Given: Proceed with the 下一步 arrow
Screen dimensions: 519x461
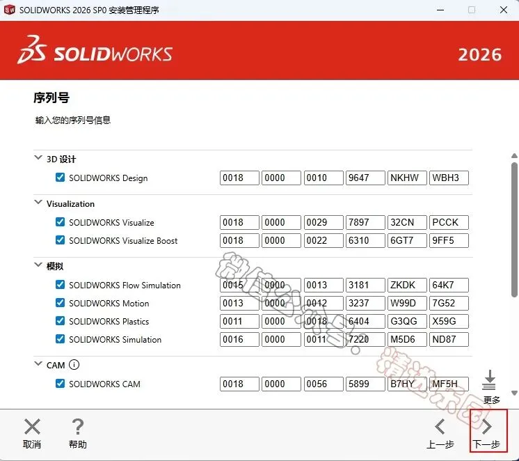Looking at the screenshot, I should (x=486, y=427).
